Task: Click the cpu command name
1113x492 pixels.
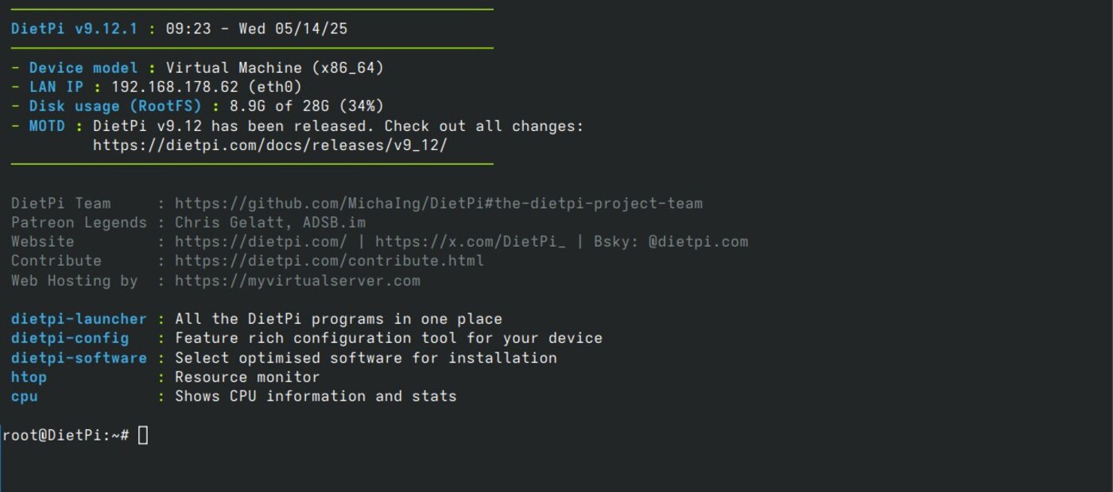Action: [x=25, y=396]
